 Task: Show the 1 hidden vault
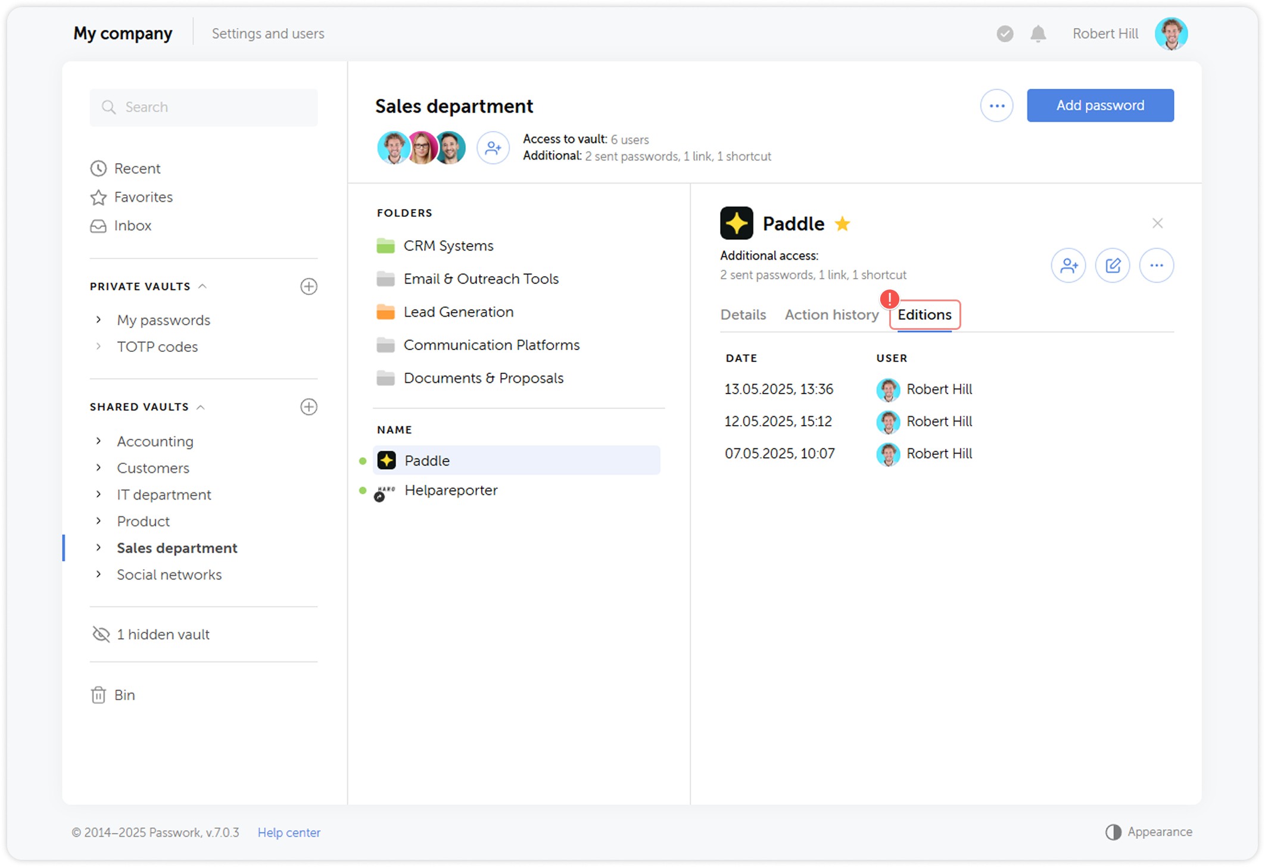[163, 634]
